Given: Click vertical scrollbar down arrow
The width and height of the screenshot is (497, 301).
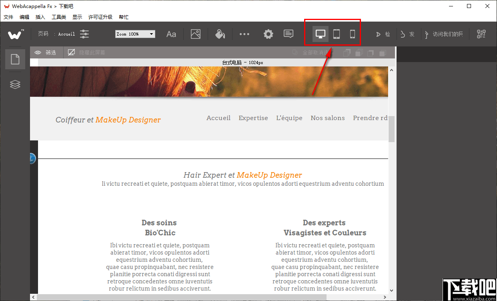Looking at the screenshot, I should click(x=392, y=291).
